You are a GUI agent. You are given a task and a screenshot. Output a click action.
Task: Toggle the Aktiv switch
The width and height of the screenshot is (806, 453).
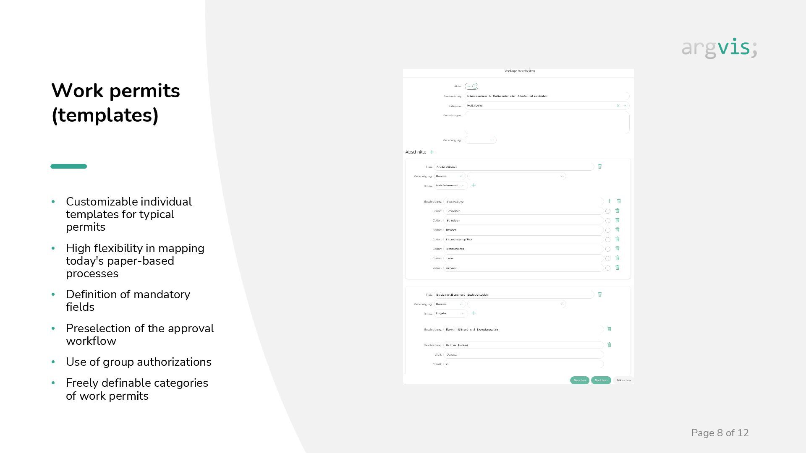(471, 86)
